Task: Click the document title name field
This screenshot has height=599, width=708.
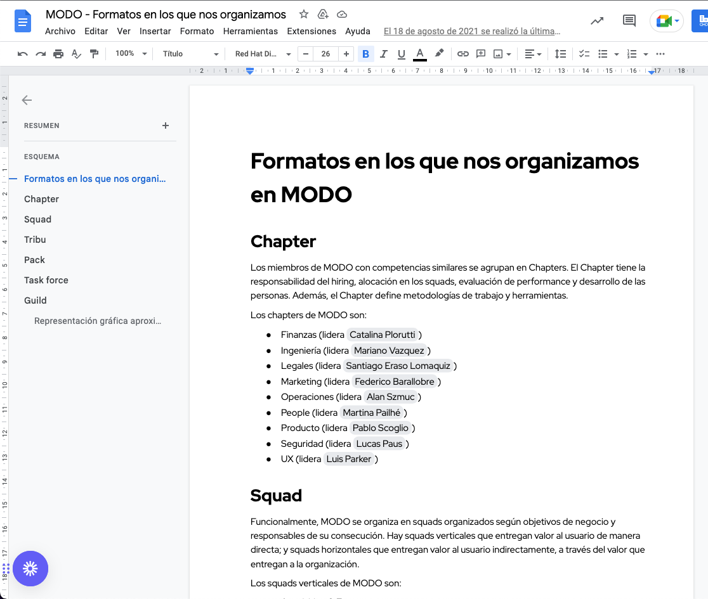Action: 166,15
